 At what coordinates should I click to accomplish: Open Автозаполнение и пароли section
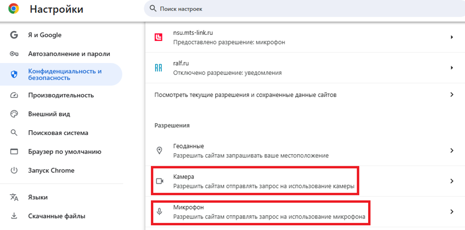pos(69,54)
